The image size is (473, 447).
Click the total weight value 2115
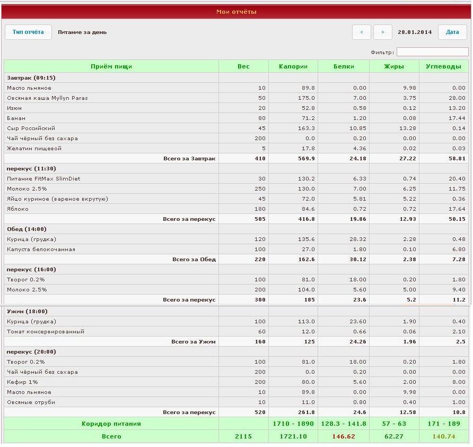click(x=243, y=436)
